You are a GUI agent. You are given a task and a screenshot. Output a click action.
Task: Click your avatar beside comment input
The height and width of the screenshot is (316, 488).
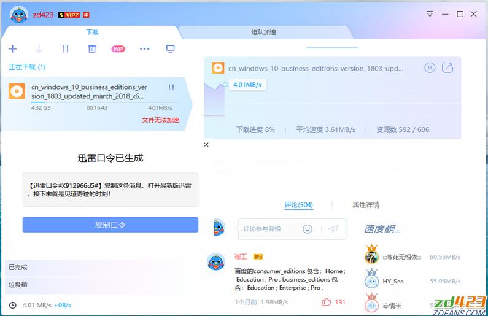[219, 228]
